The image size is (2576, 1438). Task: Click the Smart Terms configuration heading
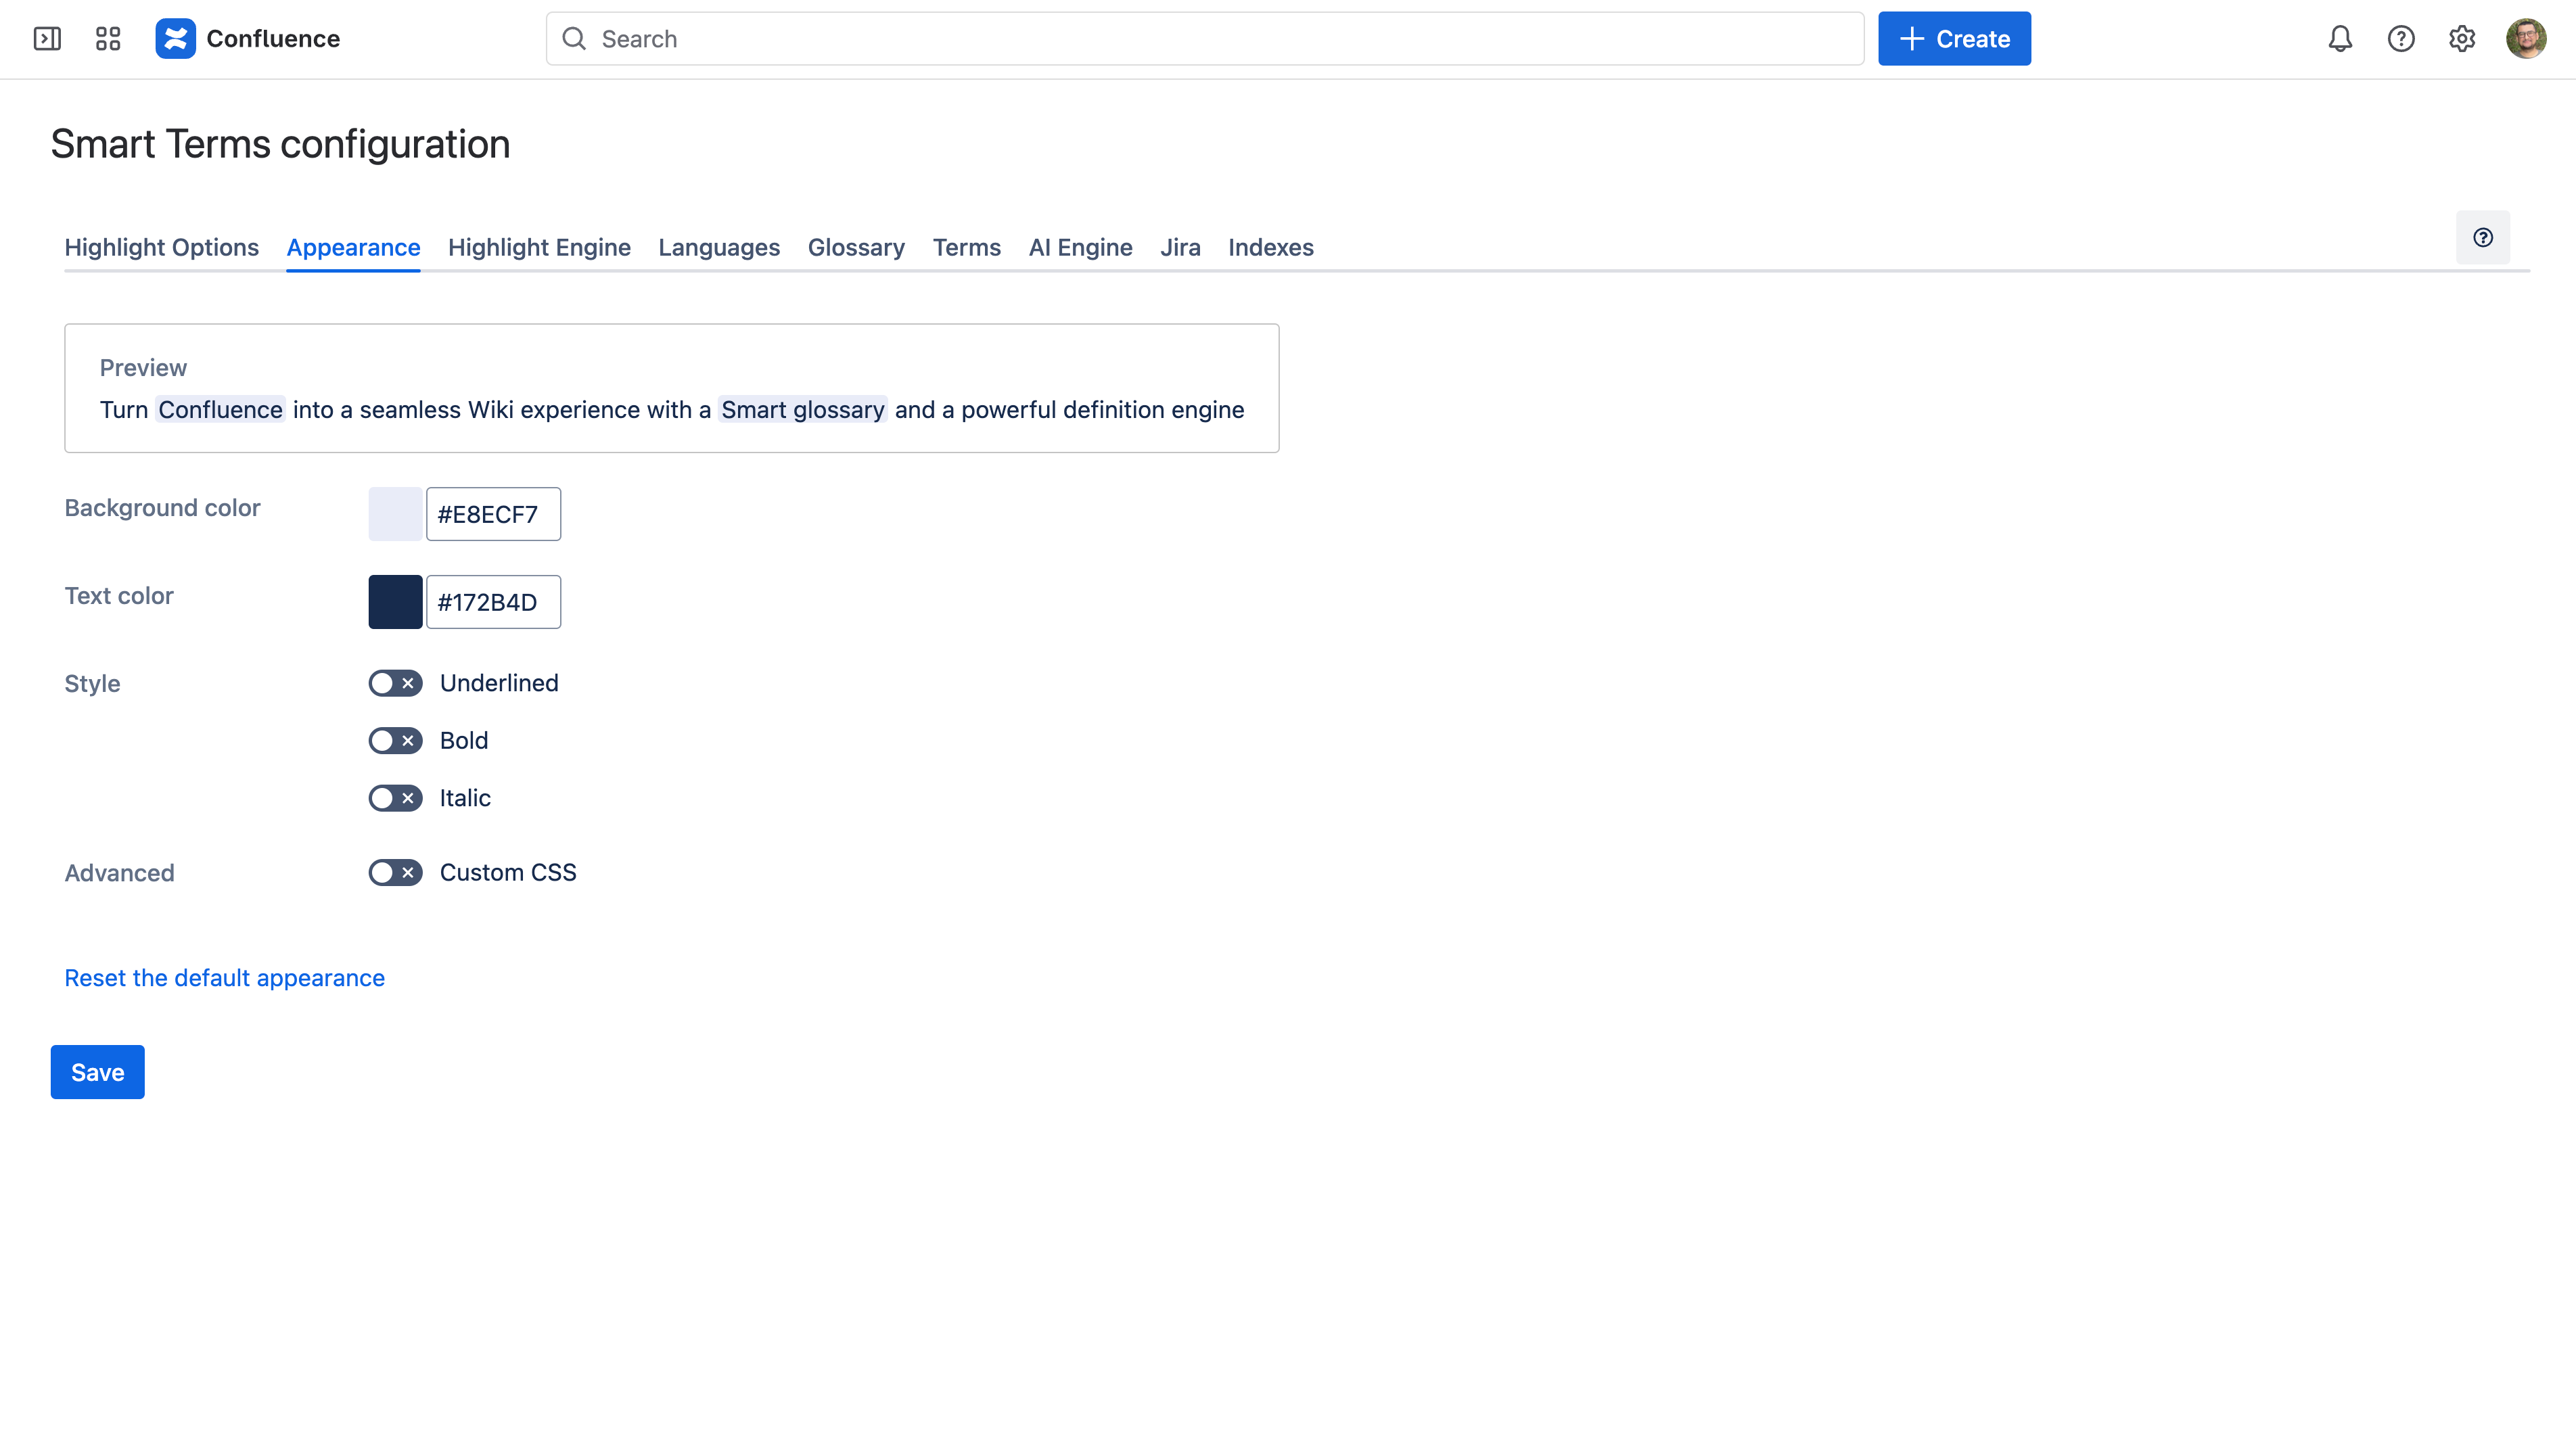pyautogui.click(x=280, y=144)
